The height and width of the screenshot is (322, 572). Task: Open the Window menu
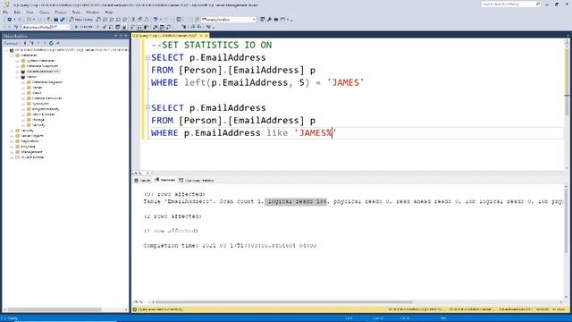(93, 12)
